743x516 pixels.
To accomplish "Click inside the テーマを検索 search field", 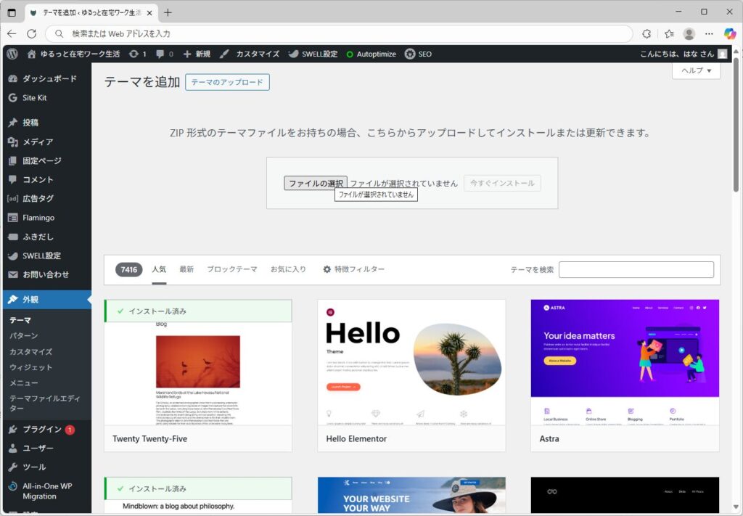I will point(636,269).
